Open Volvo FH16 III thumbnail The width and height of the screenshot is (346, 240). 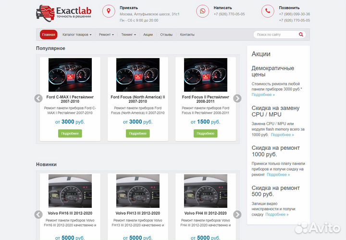pyautogui.click(x=70, y=191)
